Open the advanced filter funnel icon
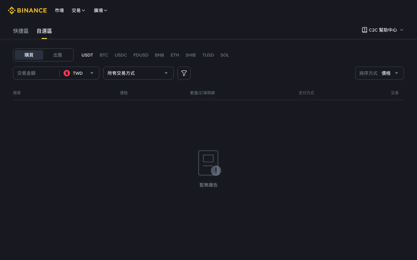The height and width of the screenshot is (260, 417). click(x=184, y=73)
